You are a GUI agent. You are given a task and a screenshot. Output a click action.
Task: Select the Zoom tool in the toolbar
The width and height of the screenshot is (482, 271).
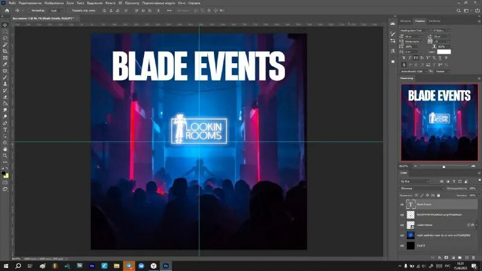5,155
